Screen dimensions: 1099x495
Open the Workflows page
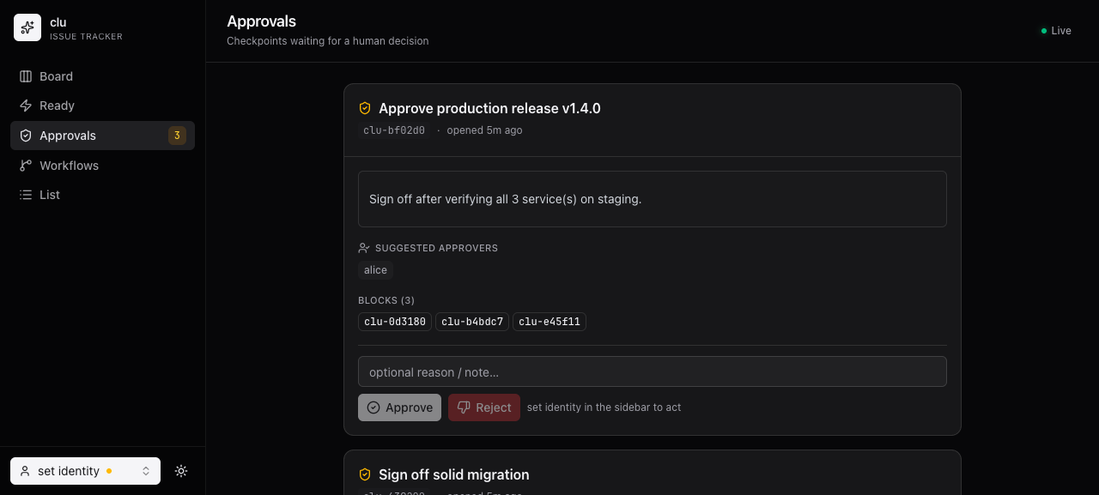tap(102, 166)
